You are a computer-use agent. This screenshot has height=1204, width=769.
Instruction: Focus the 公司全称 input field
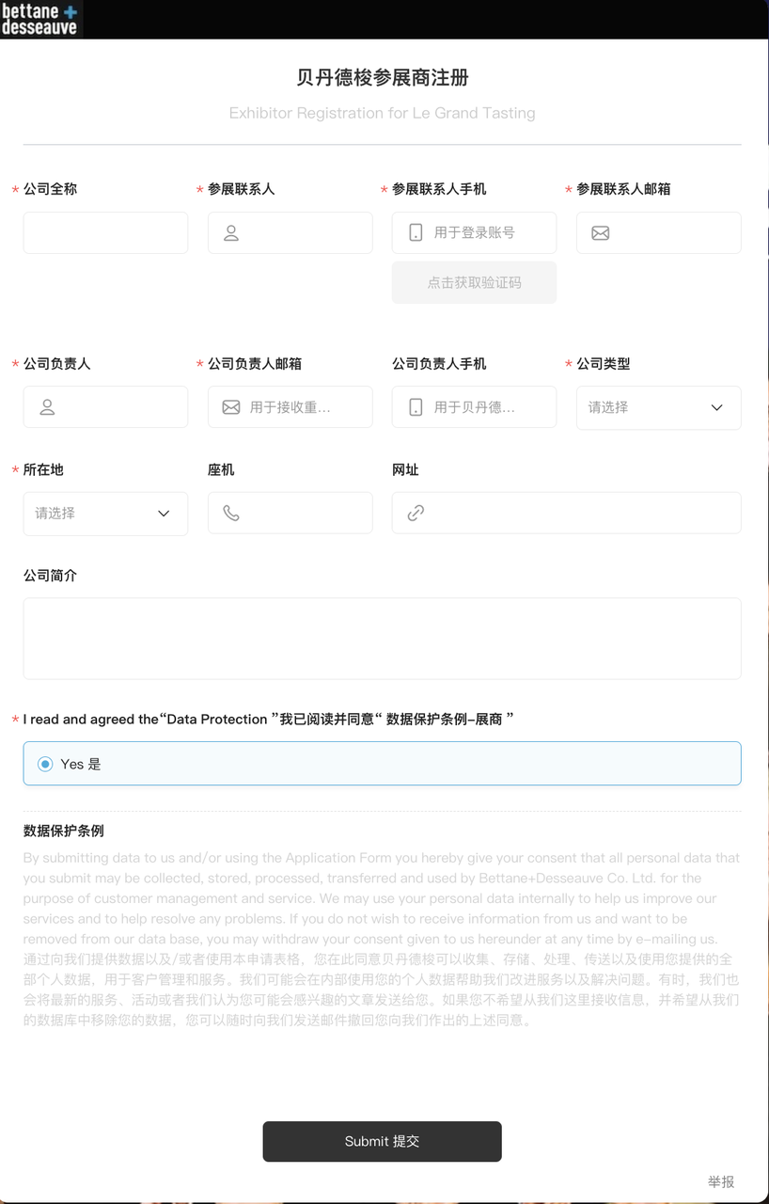click(105, 232)
